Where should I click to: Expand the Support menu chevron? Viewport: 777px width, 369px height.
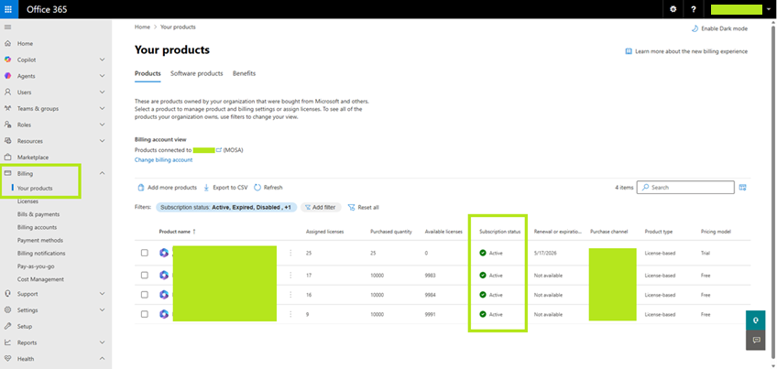click(102, 294)
